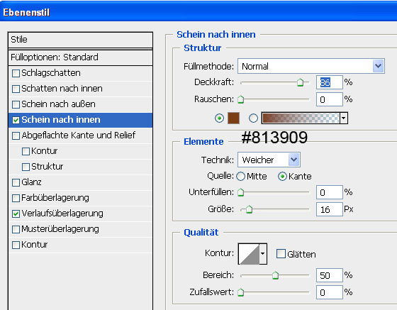Open the Kontur contour curve preview
This screenshot has width=397, height=310.
[249, 254]
